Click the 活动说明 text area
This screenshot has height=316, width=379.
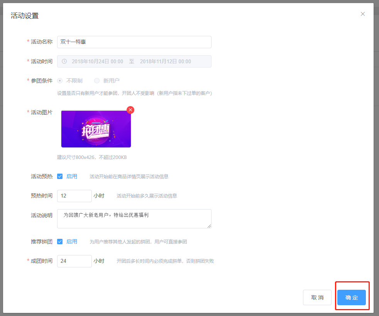pyautogui.click(x=134, y=219)
